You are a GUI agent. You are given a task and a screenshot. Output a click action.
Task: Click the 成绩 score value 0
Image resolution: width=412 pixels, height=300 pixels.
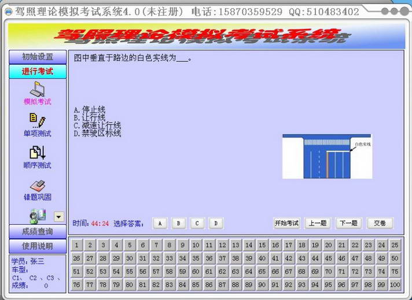[46, 286]
